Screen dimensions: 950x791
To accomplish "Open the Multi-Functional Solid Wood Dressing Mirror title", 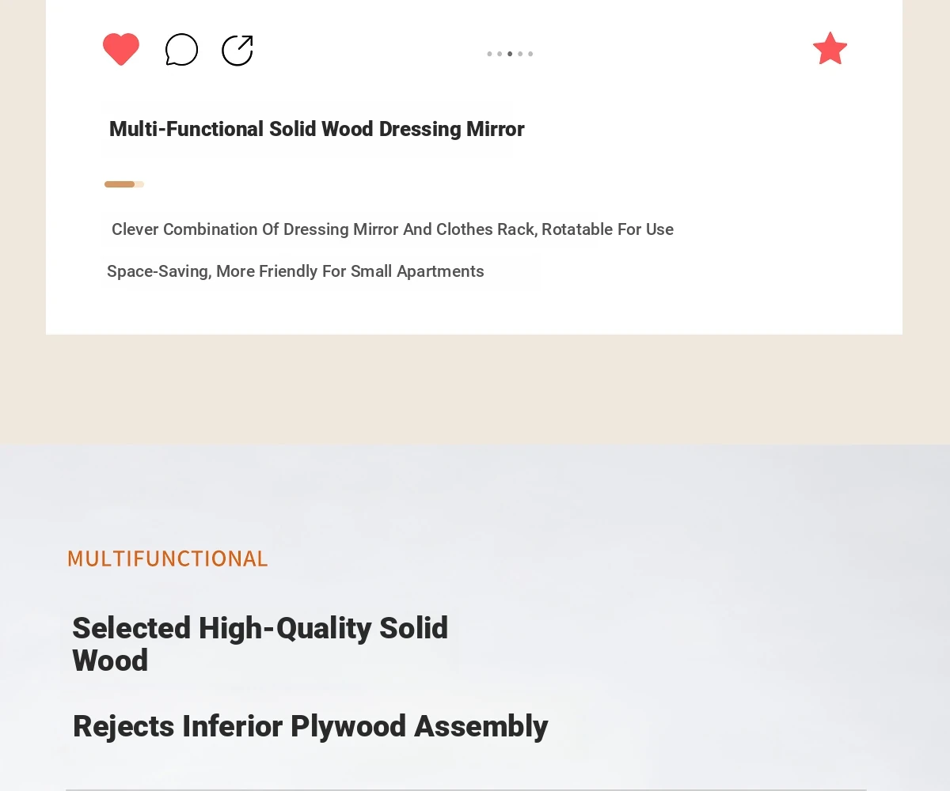I will pos(317,129).
